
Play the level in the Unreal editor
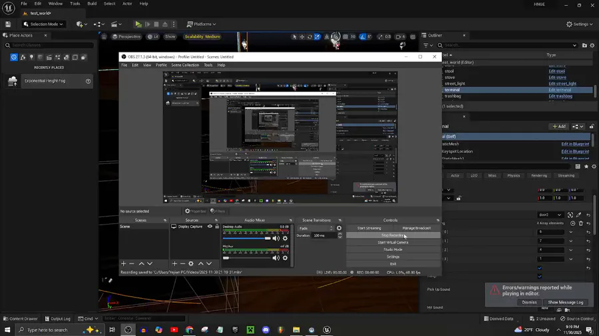[x=138, y=24]
